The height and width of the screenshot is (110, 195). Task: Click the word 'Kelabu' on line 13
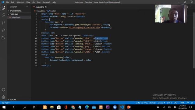pos(97,46)
